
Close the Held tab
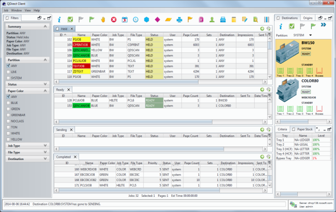pyautogui.click(x=72, y=29)
